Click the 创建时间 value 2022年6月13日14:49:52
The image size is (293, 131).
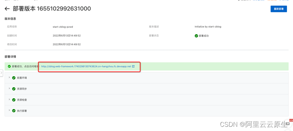[x=67, y=36]
